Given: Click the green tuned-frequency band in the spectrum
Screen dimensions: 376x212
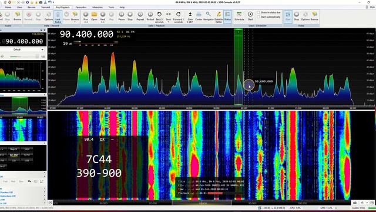Looking at the screenshot, I should pyautogui.click(x=239, y=67).
